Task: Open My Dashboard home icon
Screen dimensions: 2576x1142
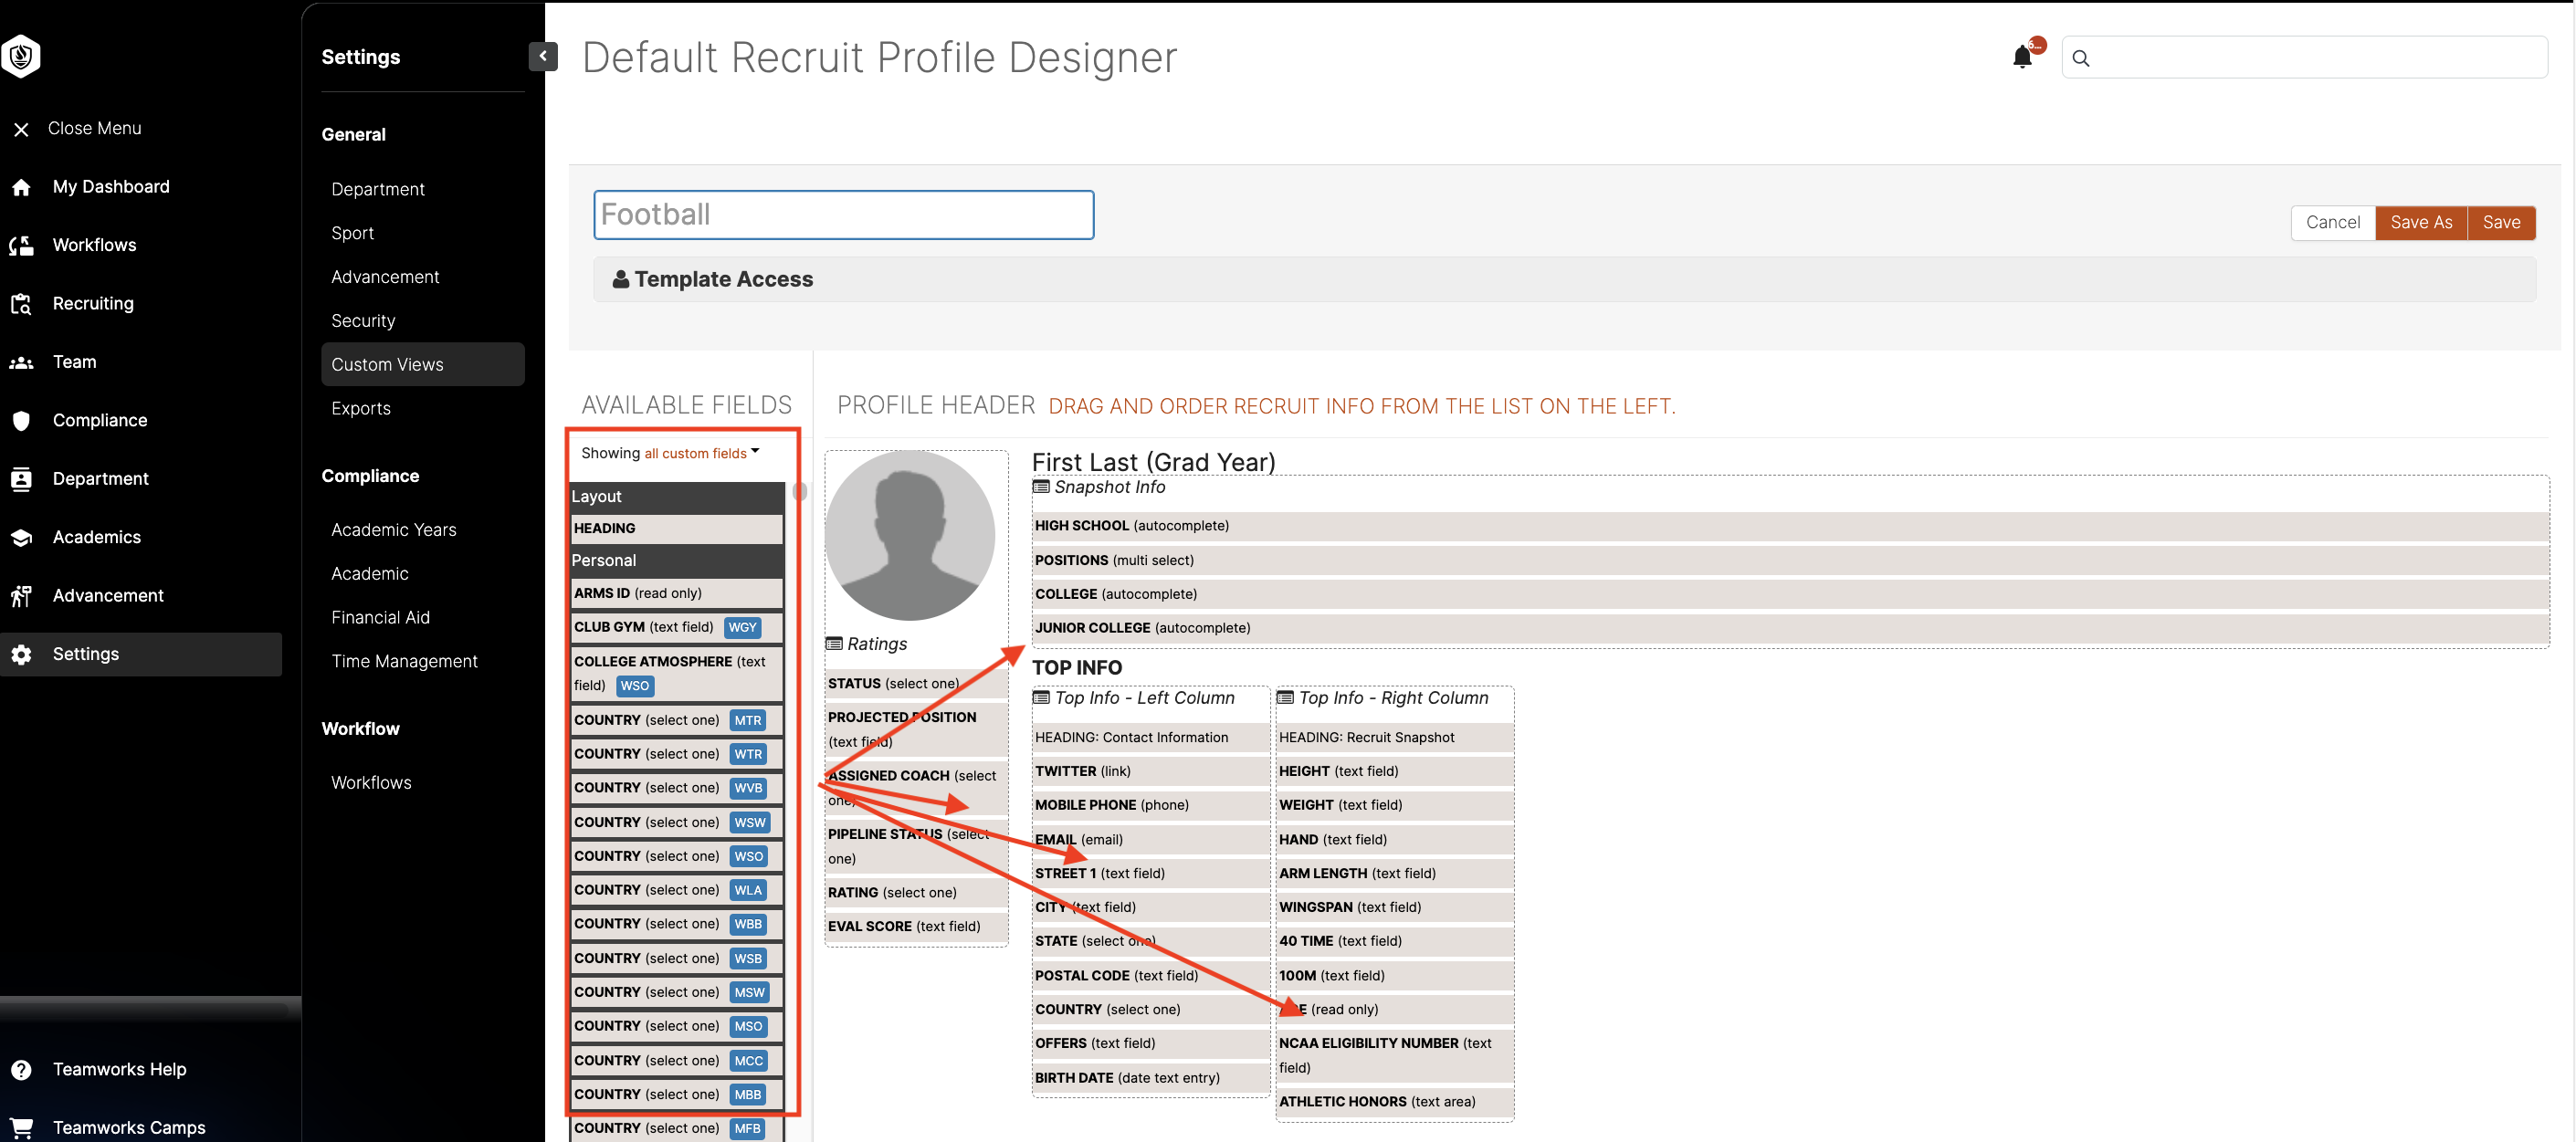Action: (x=21, y=187)
